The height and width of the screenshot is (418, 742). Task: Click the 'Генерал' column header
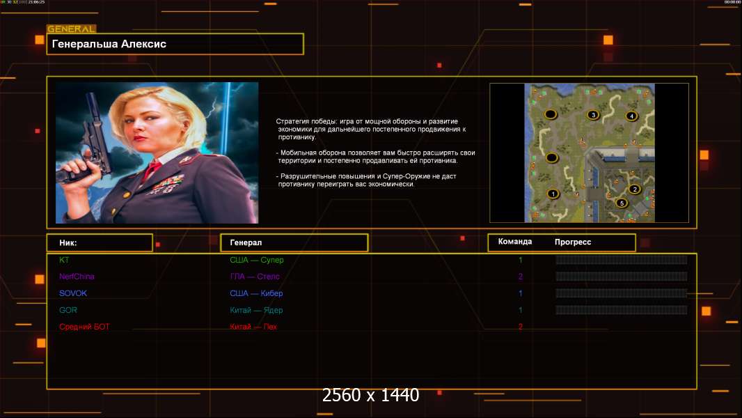point(294,242)
